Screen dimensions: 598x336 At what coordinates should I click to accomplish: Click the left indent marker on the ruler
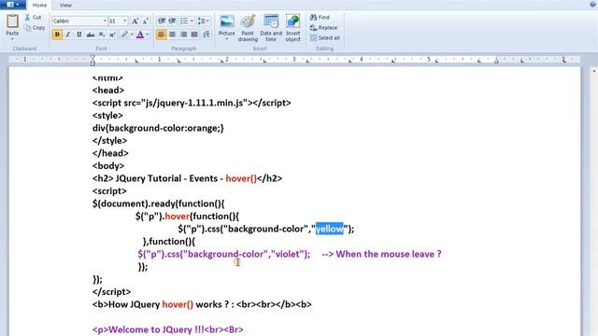coord(93,61)
